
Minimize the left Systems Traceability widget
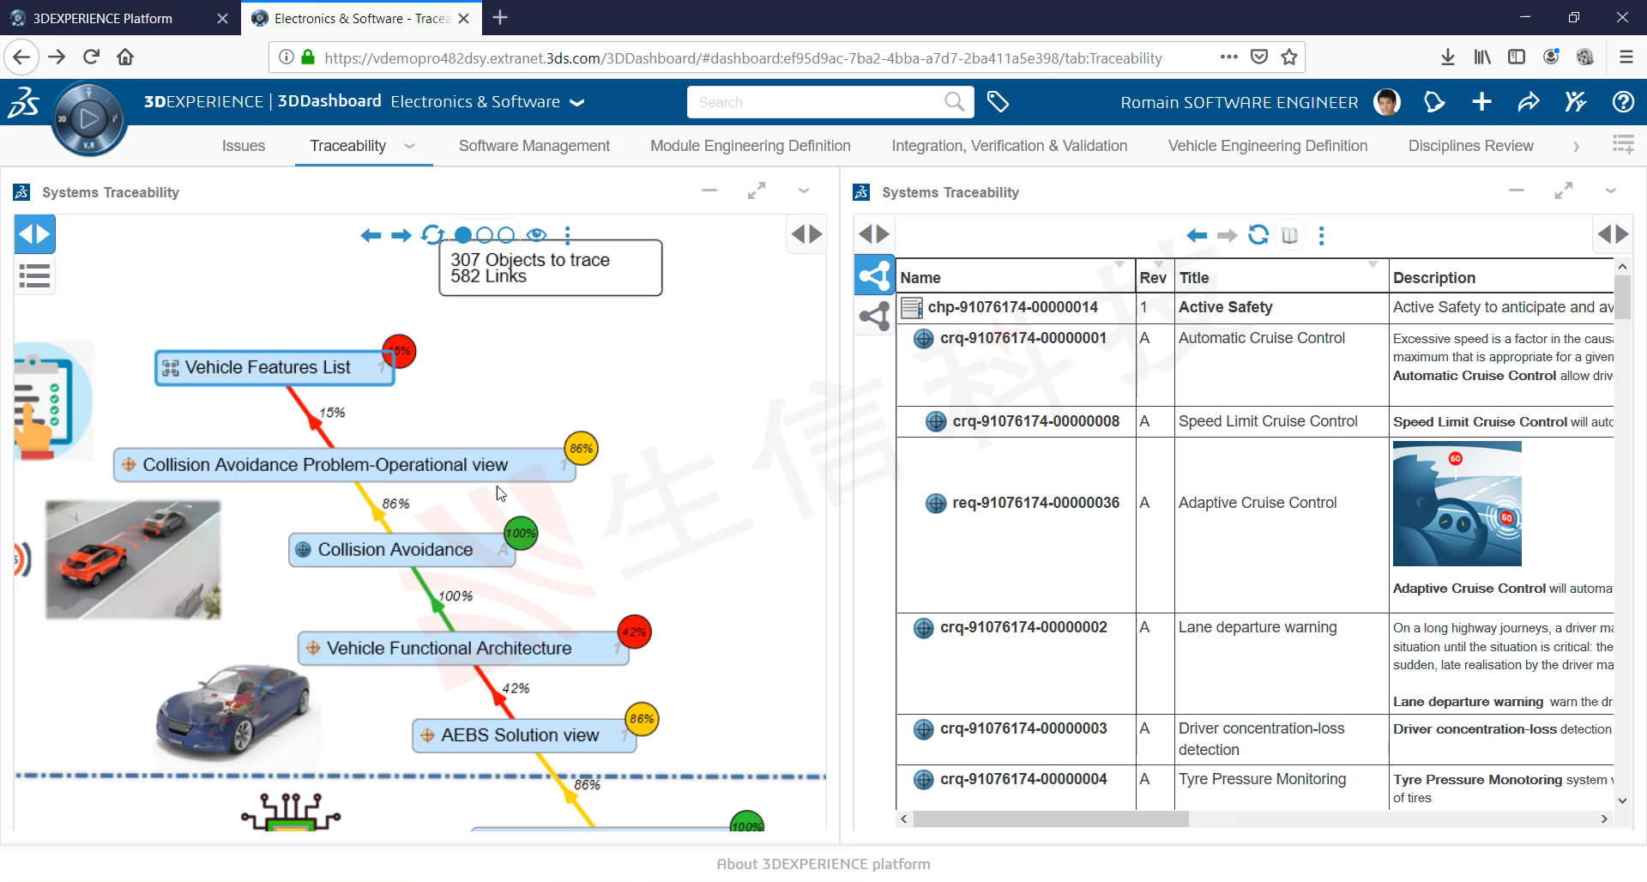tap(709, 190)
